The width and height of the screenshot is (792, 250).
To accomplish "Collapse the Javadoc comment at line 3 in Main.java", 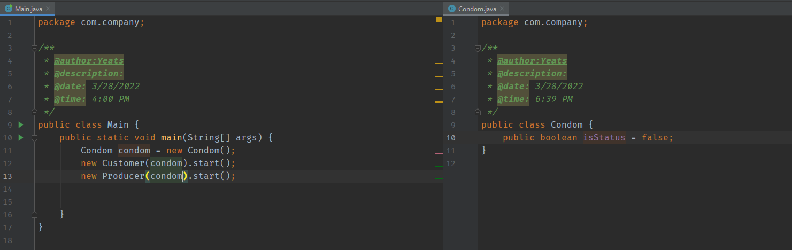I will (x=34, y=48).
